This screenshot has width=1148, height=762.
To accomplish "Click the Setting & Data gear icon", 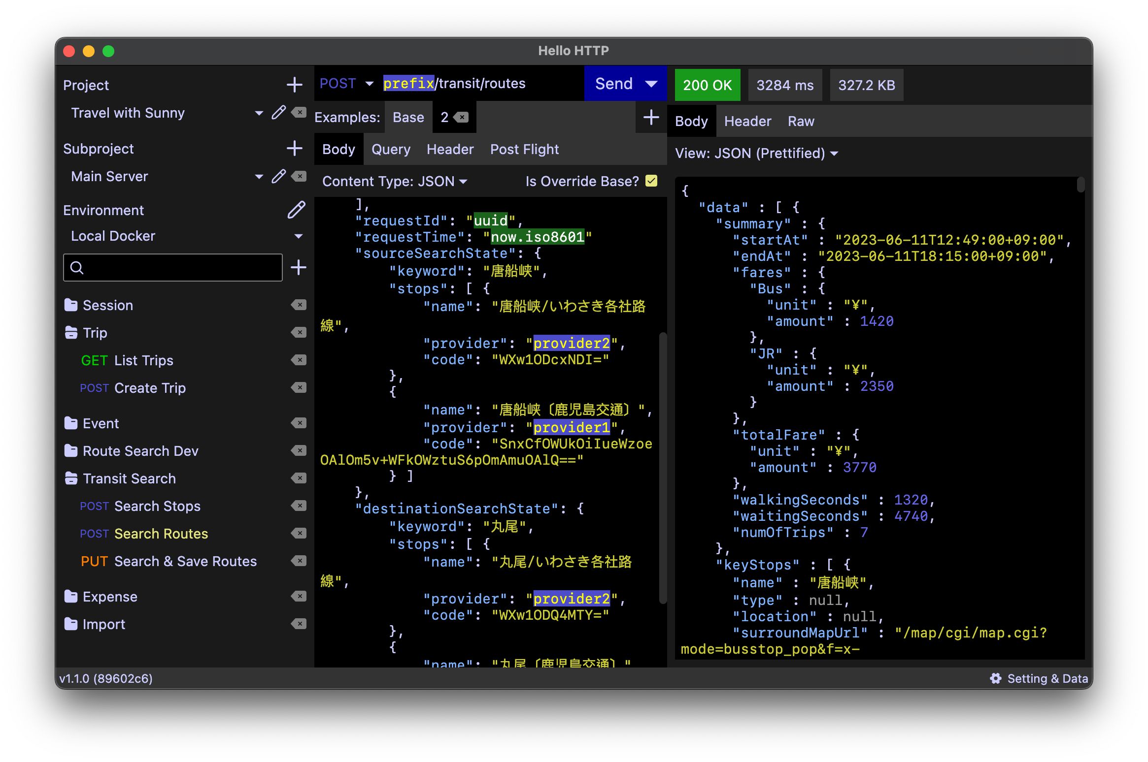I will [x=996, y=678].
